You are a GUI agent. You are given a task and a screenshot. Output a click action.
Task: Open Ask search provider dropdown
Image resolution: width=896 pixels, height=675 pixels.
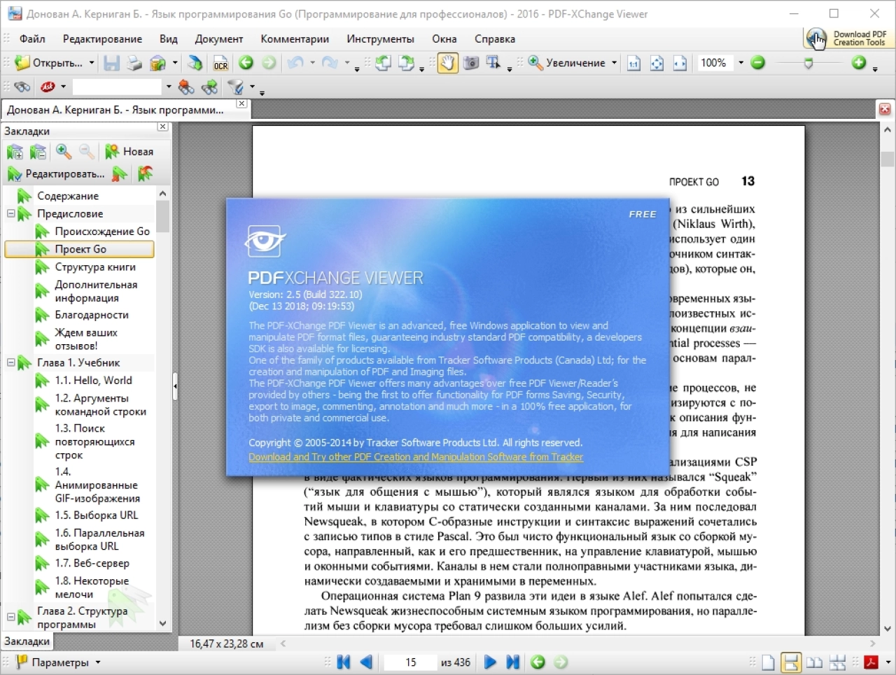point(63,87)
